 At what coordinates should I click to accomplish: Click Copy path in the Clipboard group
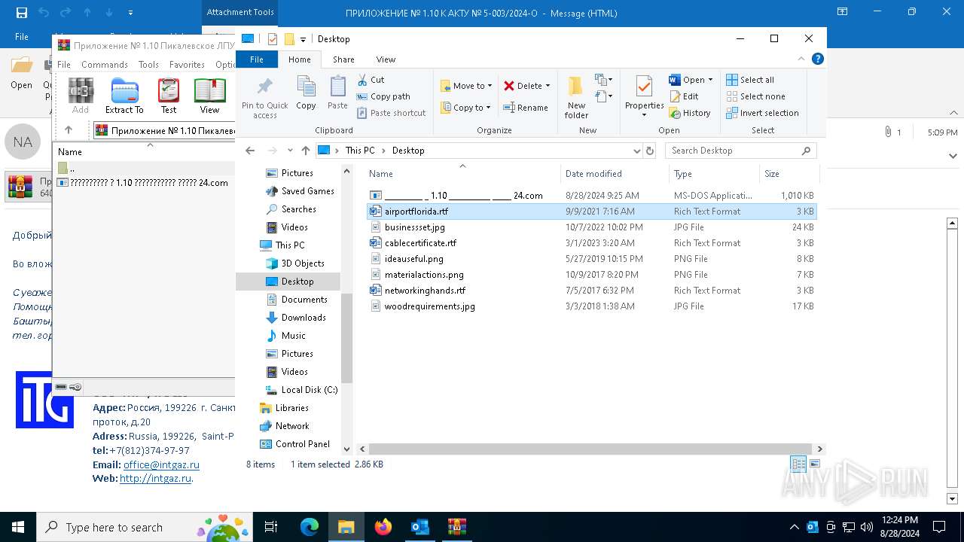[x=383, y=96]
